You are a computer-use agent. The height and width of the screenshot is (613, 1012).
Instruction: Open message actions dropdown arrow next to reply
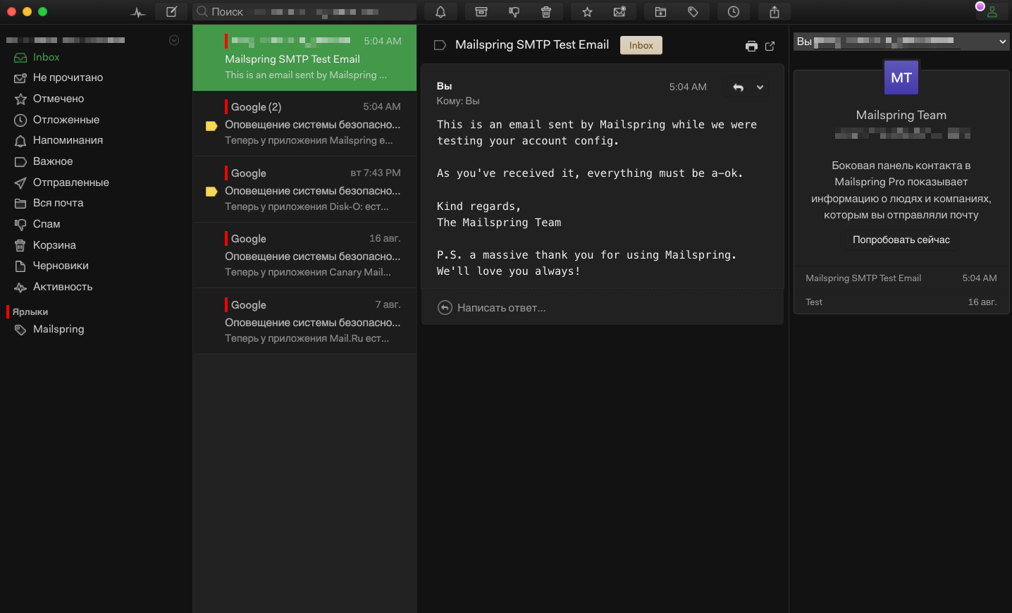760,87
